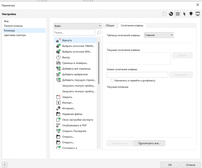Select the Опубликовать в PDF icon

58,125
